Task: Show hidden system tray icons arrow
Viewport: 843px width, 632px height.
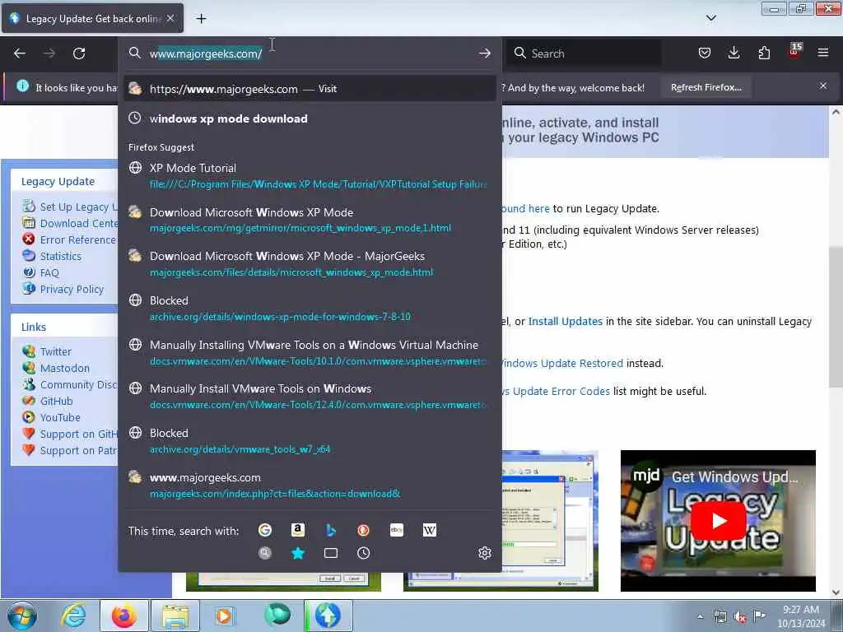Action: (x=700, y=616)
